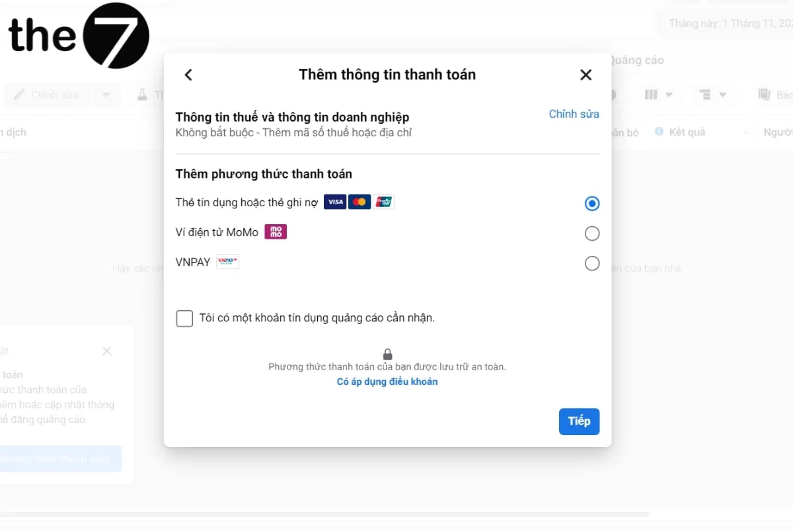793x529 pixels.
Task: Open Chỉnh sửa link for tax info
Action: 574,114
